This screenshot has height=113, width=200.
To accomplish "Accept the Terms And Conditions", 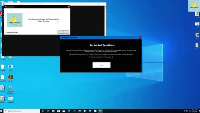I will click(x=101, y=65).
